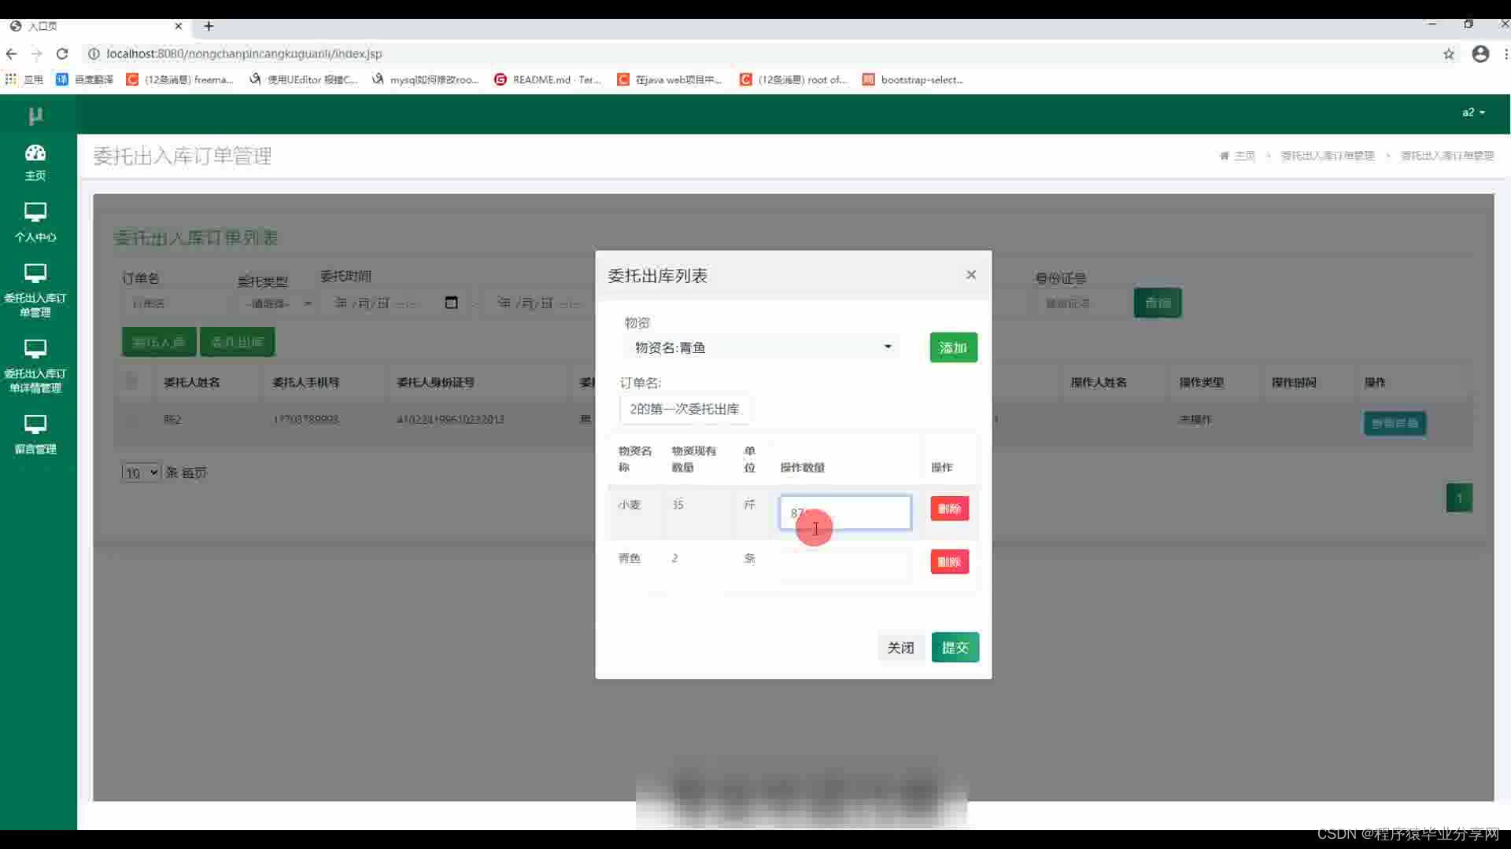Open 主页 dashboard icon in sidebar
Image resolution: width=1511 pixels, height=849 pixels.
[35, 154]
